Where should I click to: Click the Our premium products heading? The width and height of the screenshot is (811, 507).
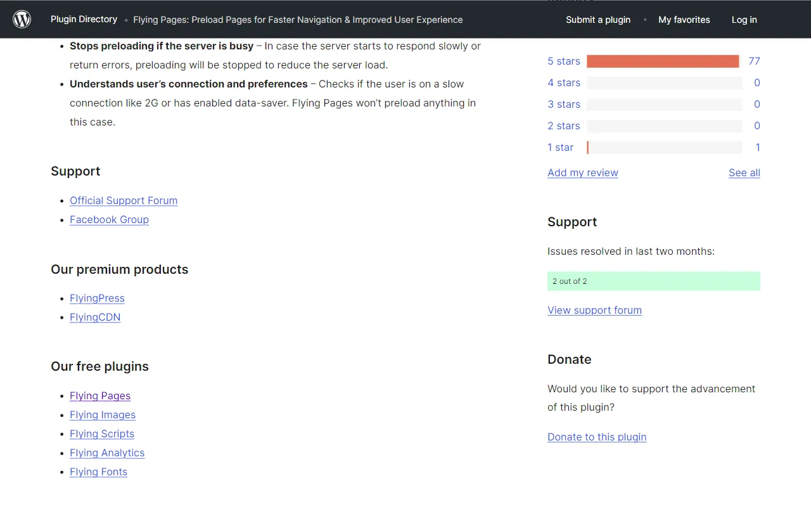(119, 269)
